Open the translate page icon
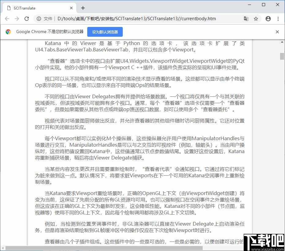Viewport: 285px width, 251px height. [x=246, y=19]
